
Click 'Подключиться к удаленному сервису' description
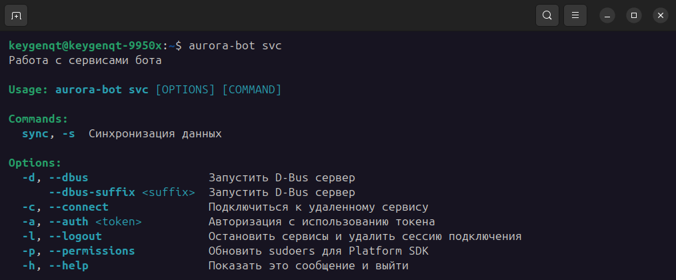(319, 207)
